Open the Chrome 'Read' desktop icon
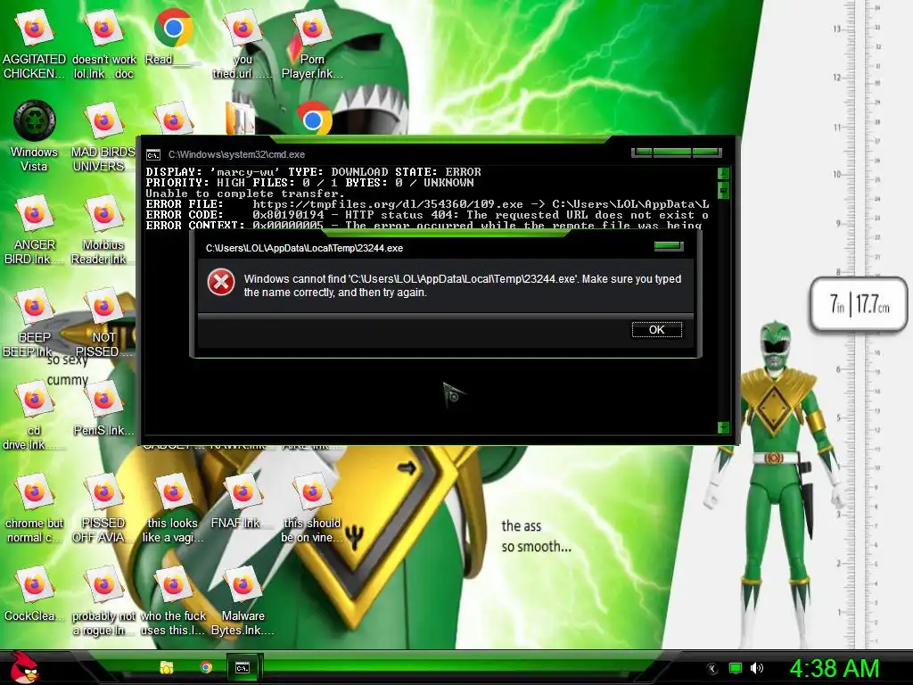Screen dimensions: 913x685 [173, 37]
